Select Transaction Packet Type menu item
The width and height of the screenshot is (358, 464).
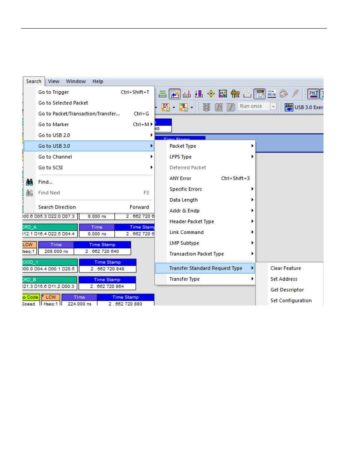(x=205, y=254)
